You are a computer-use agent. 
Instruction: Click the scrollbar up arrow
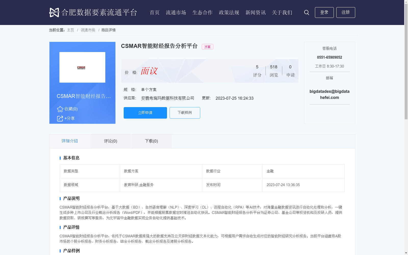(x=406, y=2)
